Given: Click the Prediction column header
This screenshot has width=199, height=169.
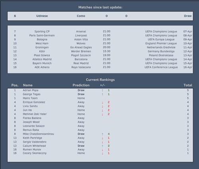Looking at the screenshot, I should pyautogui.click(x=81, y=85).
